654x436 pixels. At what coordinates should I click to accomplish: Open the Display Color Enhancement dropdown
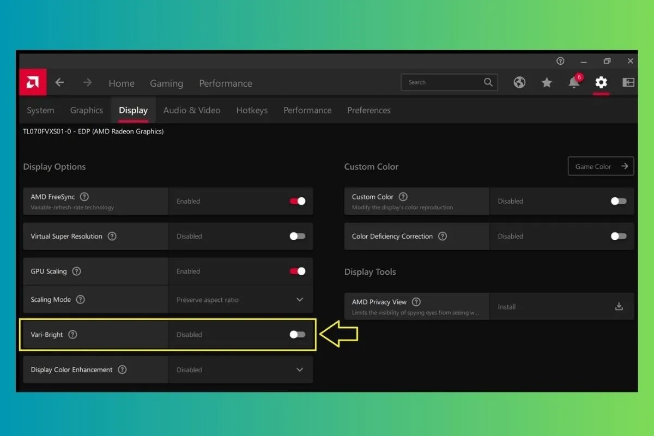point(299,370)
